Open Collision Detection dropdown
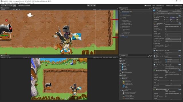Viewport: 183px width, 102px height. pos(173,38)
